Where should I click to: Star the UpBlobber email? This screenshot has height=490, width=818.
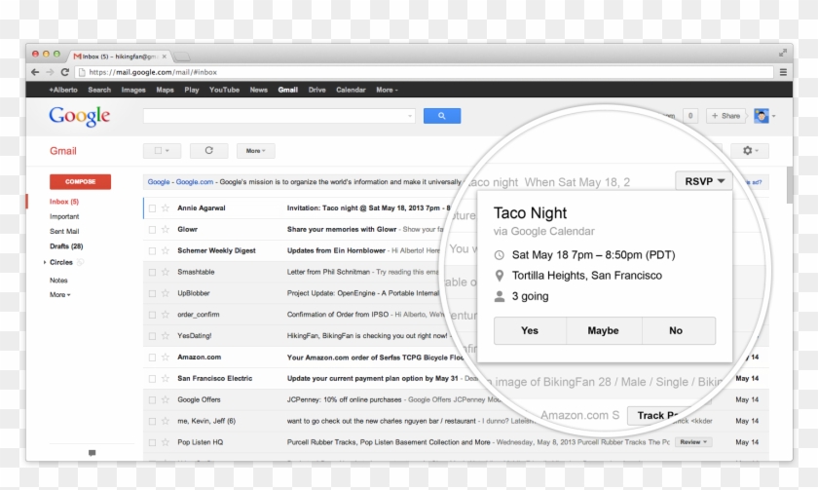[166, 293]
